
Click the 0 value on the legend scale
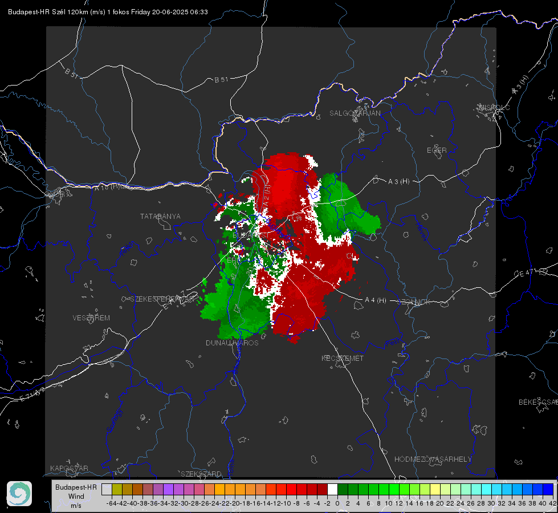click(x=337, y=503)
